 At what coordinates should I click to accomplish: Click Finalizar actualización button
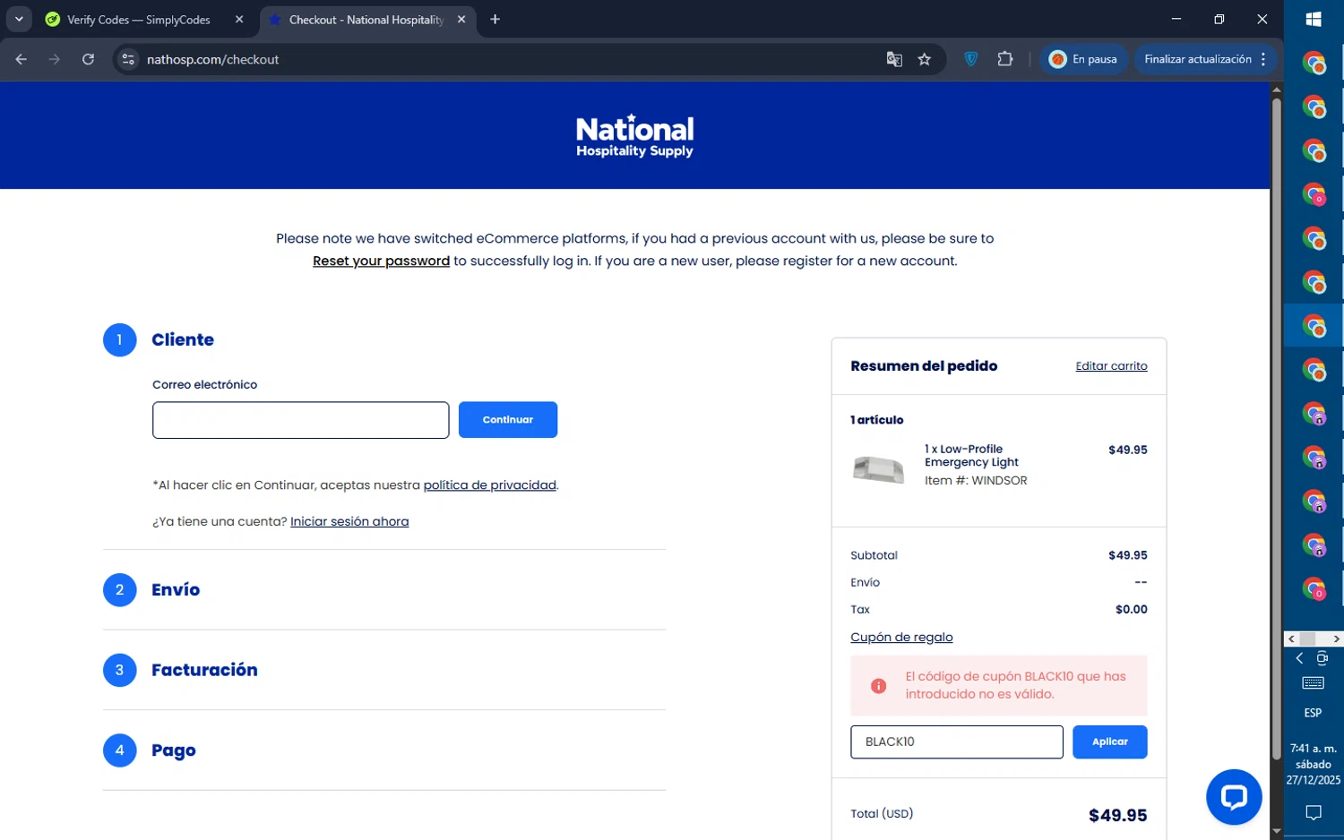pyautogui.click(x=1197, y=59)
